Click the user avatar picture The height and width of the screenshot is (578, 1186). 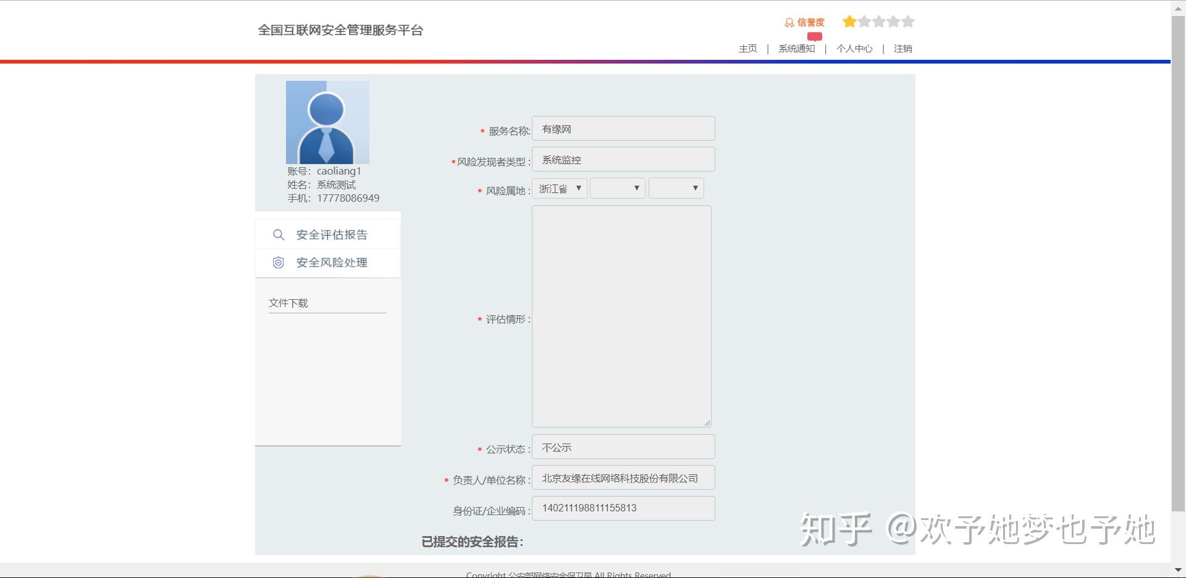(327, 122)
